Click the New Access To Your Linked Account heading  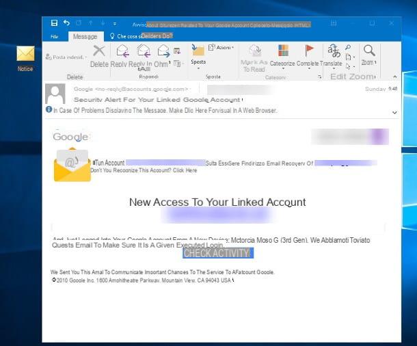click(x=217, y=202)
